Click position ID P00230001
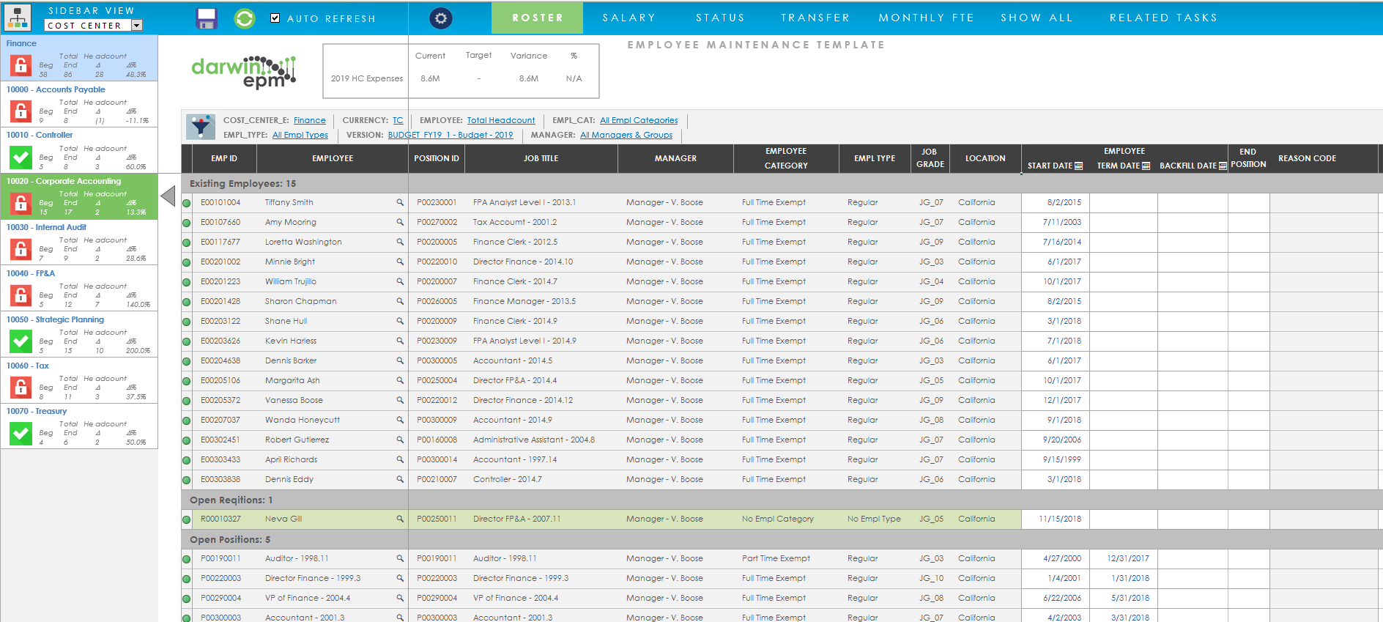The width and height of the screenshot is (1383, 622). (437, 202)
